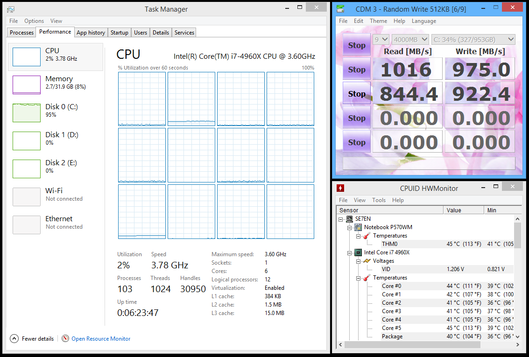Open Resource Monitor link
Screen dimensions: 529x357
tap(101, 339)
